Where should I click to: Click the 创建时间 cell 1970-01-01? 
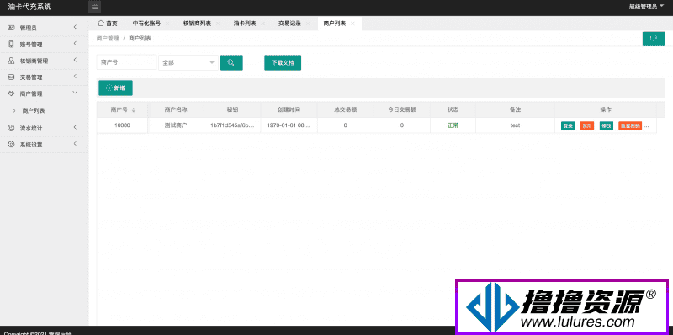(289, 126)
